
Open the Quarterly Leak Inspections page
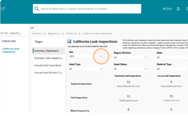tap(49, 58)
